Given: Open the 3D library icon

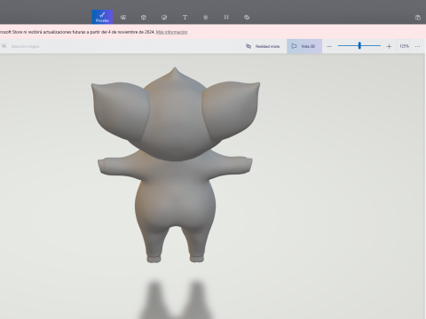Looking at the screenshot, I should tap(247, 18).
